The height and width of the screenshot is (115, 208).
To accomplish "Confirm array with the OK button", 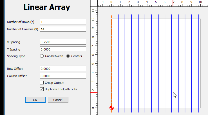I will pyautogui.click(x=35, y=100).
